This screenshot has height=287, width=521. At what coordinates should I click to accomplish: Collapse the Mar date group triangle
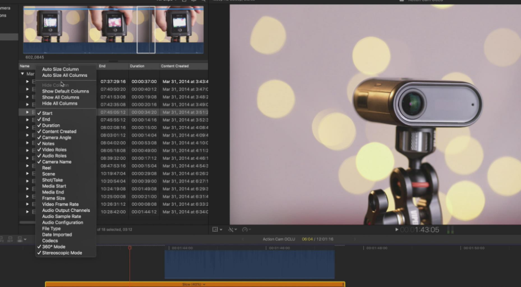(x=22, y=74)
